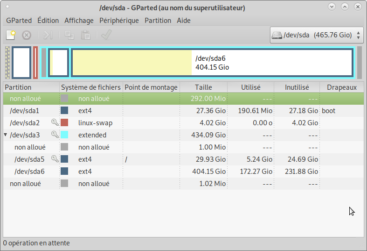Click the boot flag on /dev/sda1
This screenshot has width=367, height=251.
[x=328, y=110]
